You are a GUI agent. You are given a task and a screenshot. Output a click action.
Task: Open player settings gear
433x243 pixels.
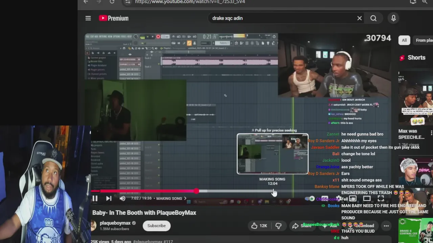click(339, 199)
